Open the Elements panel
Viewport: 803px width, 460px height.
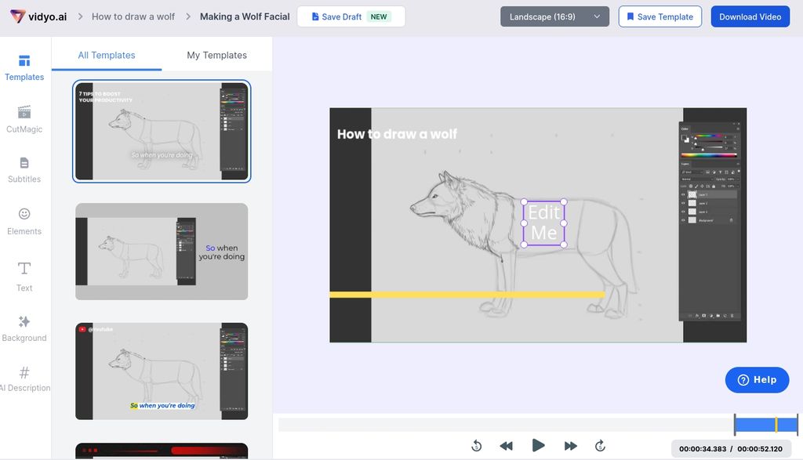(x=24, y=223)
